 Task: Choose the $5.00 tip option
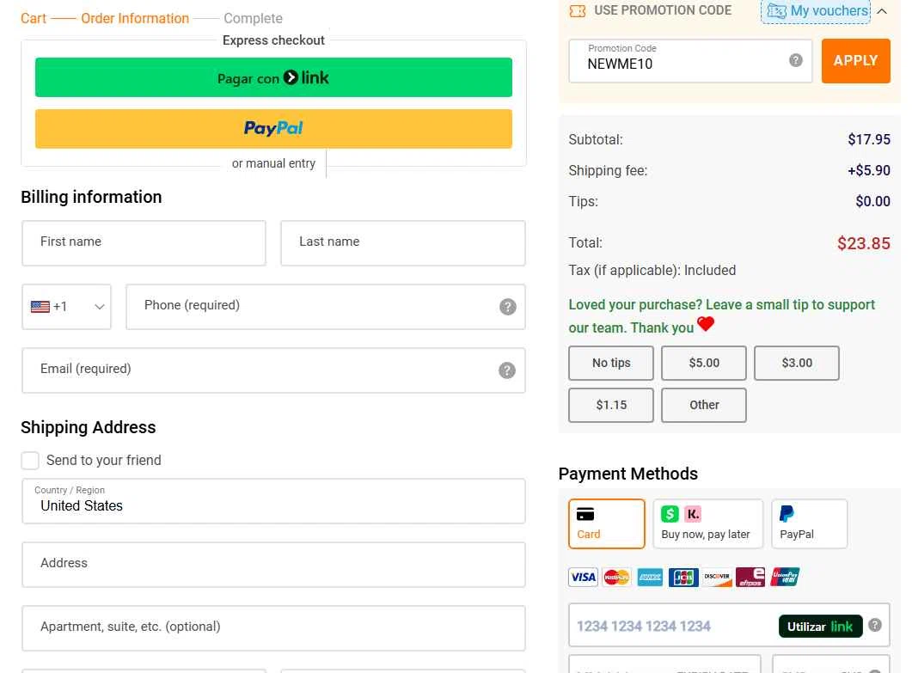[x=704, y=363]
